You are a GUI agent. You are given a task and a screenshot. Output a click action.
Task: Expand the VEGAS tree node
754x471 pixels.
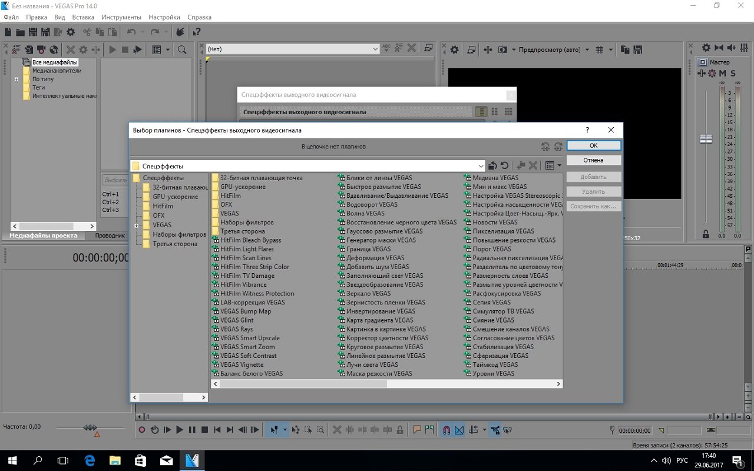tap(137, 225)
